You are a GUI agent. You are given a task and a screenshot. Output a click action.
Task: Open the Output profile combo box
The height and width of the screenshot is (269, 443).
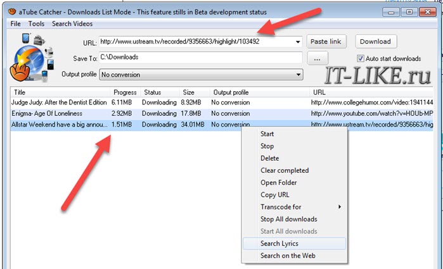(201, 75)
